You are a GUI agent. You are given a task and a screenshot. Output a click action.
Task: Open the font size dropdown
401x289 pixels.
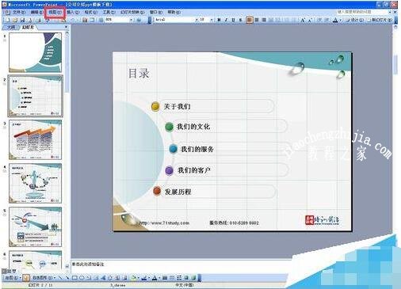pos(212,20)
